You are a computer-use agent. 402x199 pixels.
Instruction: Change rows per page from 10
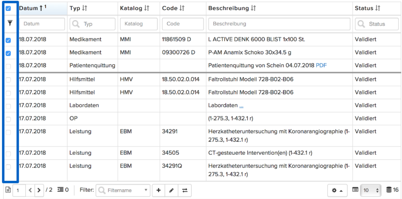point(370,190)
